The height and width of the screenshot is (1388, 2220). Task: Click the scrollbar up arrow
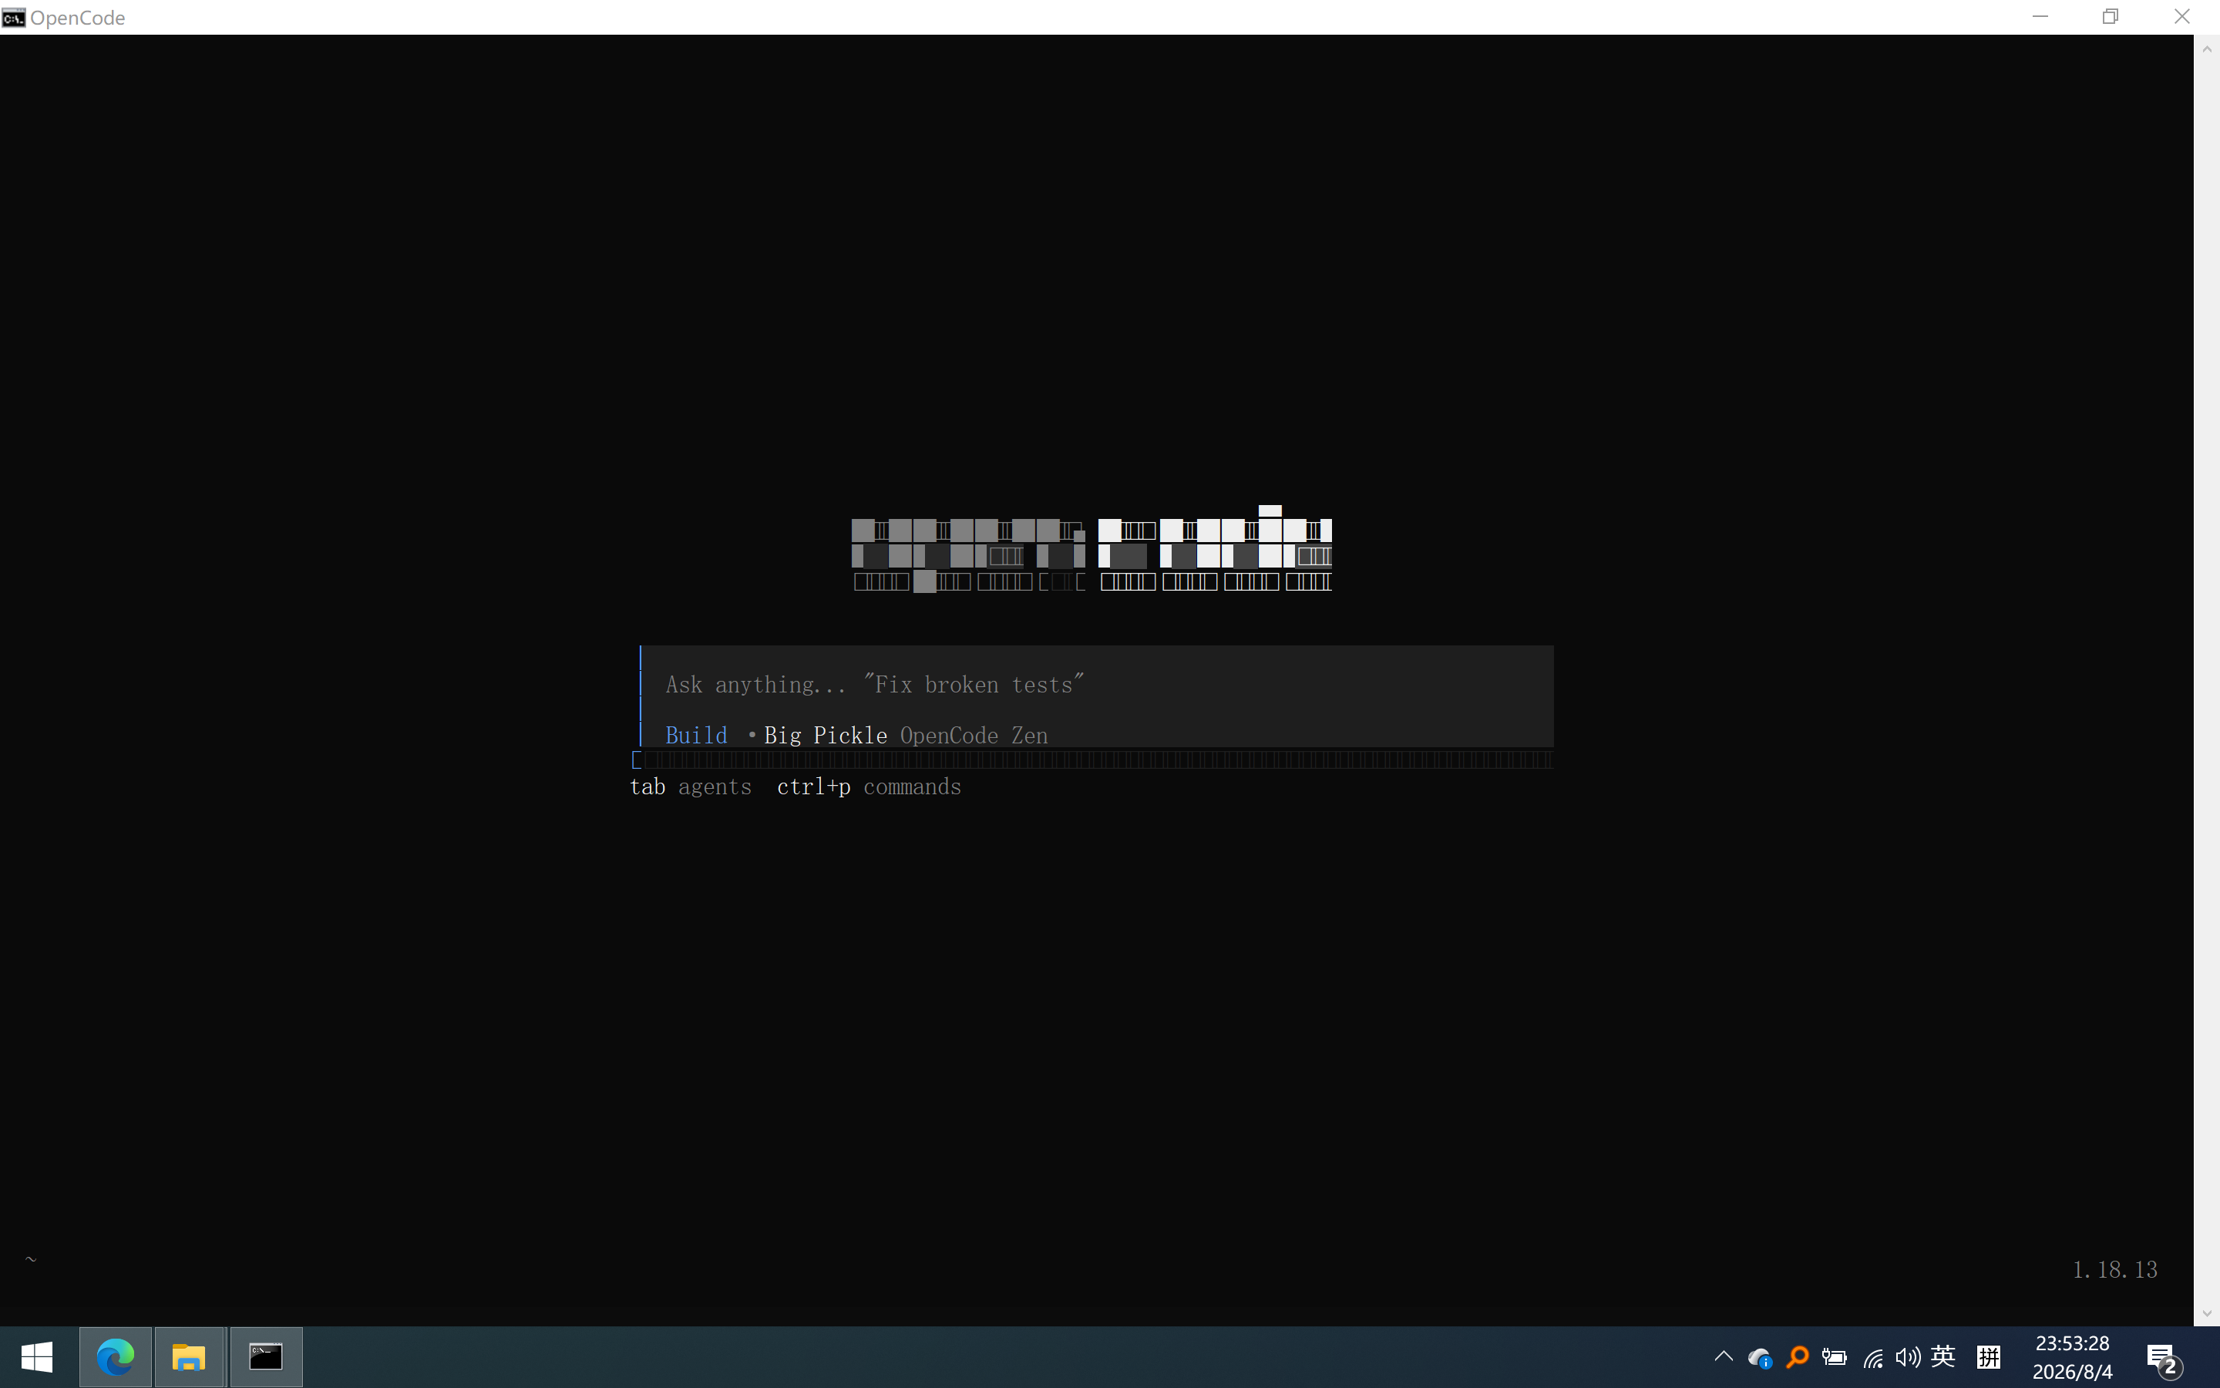2207,49
